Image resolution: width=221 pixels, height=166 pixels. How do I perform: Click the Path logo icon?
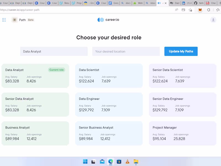(15, 20)
